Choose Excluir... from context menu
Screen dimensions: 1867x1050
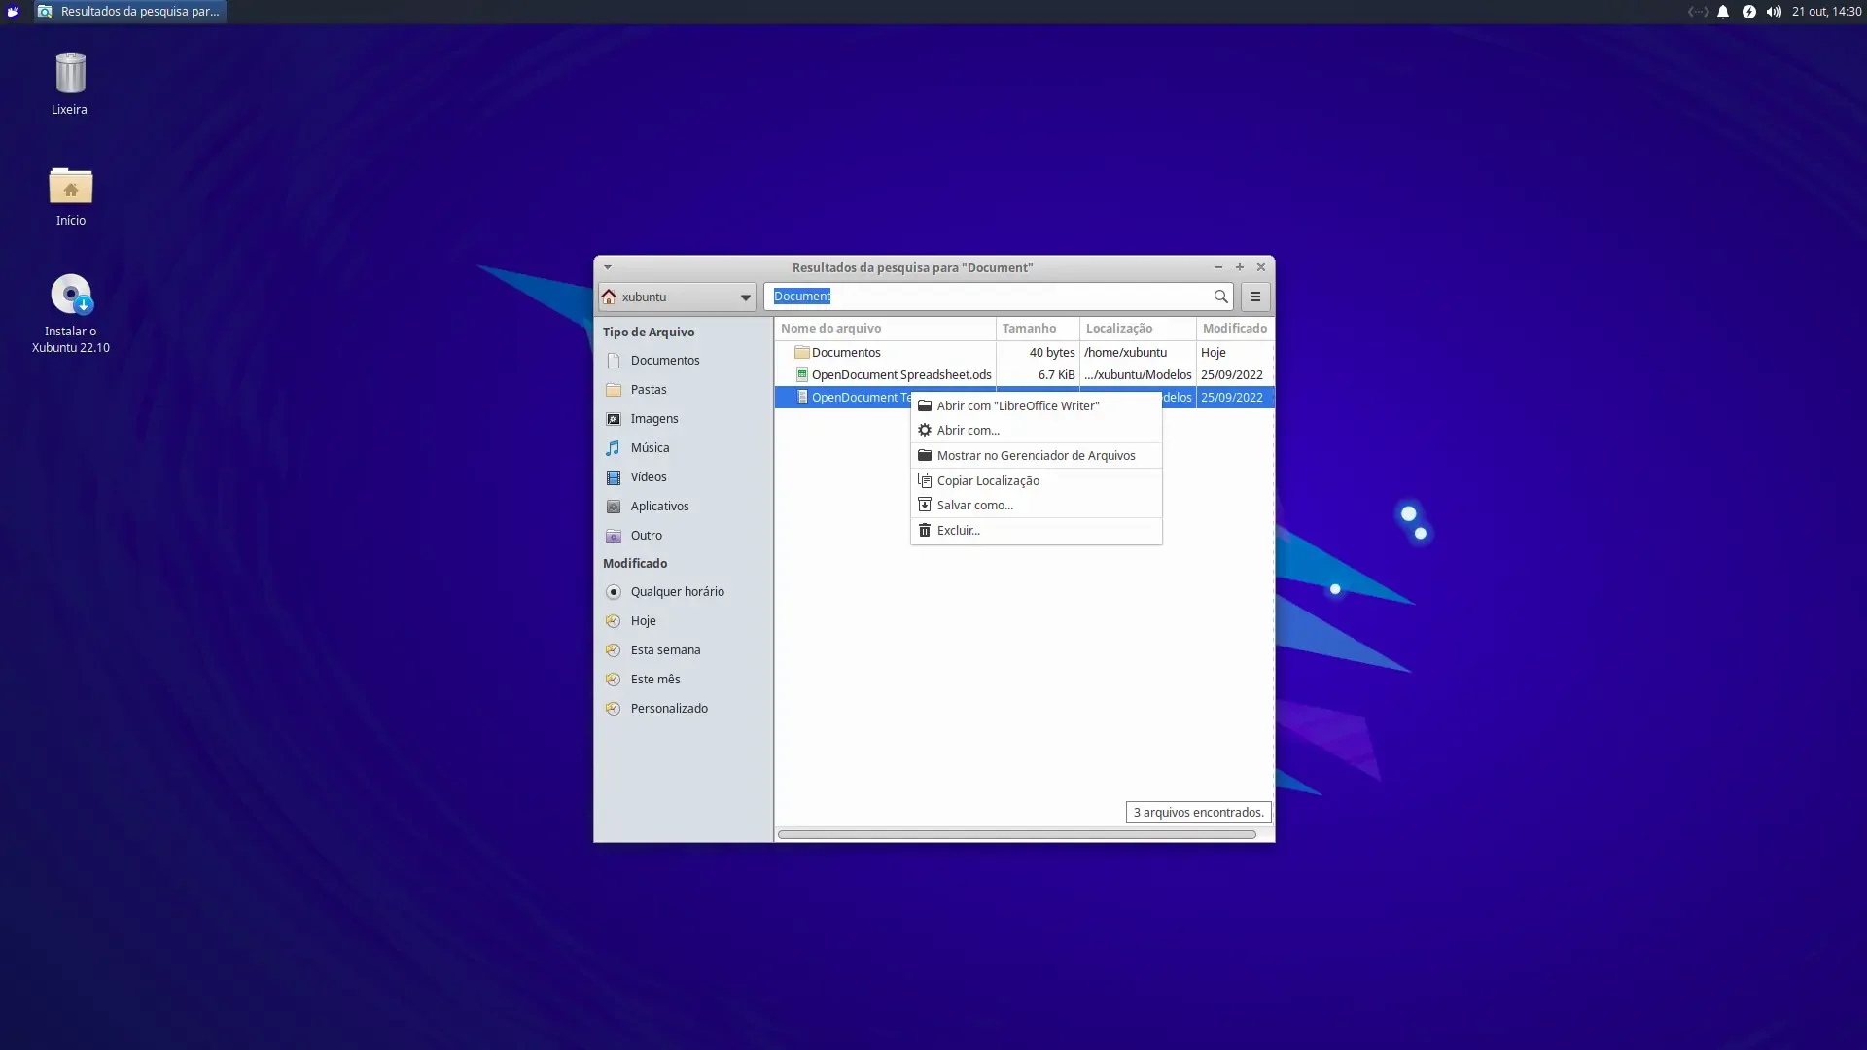pyautogui.click(x=1036, y=530)
